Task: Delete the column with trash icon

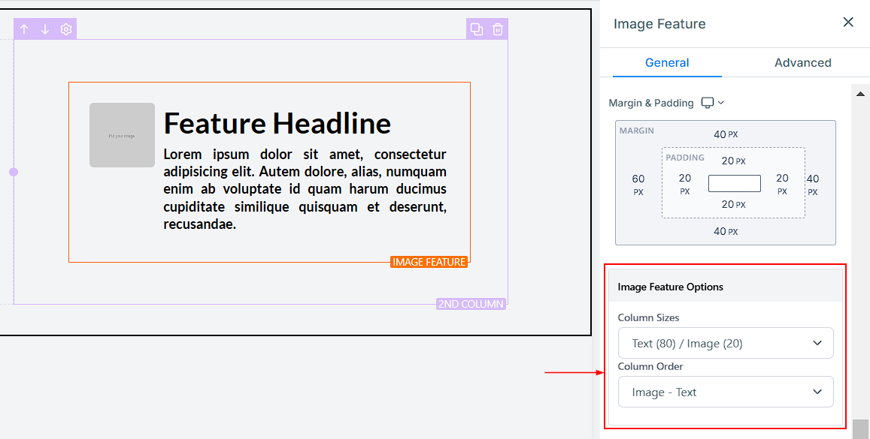Action: click(498, 29)
